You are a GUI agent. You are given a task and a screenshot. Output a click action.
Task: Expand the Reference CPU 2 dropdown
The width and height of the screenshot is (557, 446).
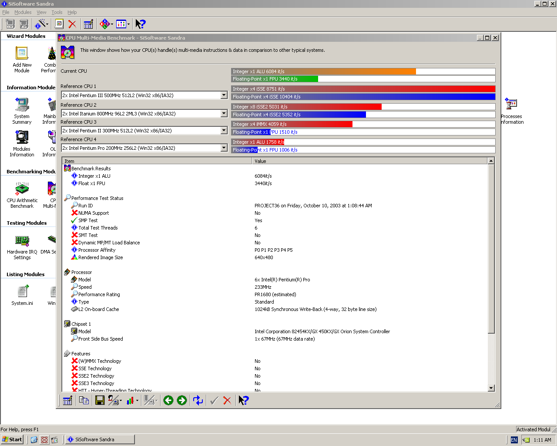click(224, 114)
